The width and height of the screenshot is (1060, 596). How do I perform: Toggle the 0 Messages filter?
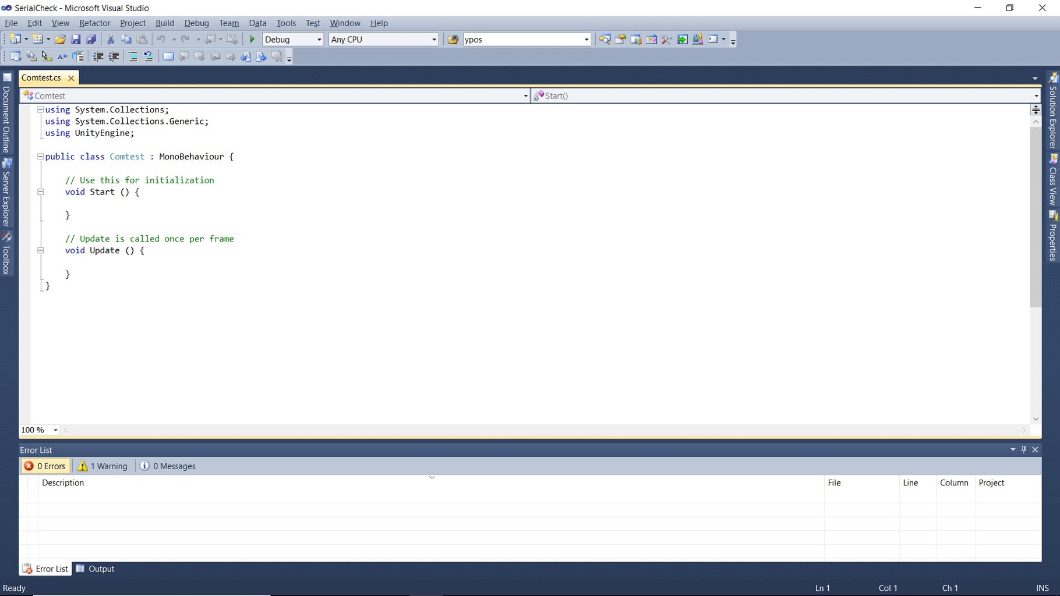(x=168, y=466)
